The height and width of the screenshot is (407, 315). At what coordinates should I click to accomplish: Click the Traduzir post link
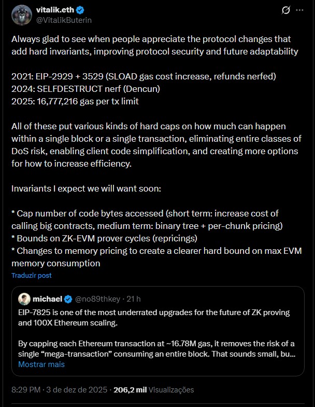32,276
